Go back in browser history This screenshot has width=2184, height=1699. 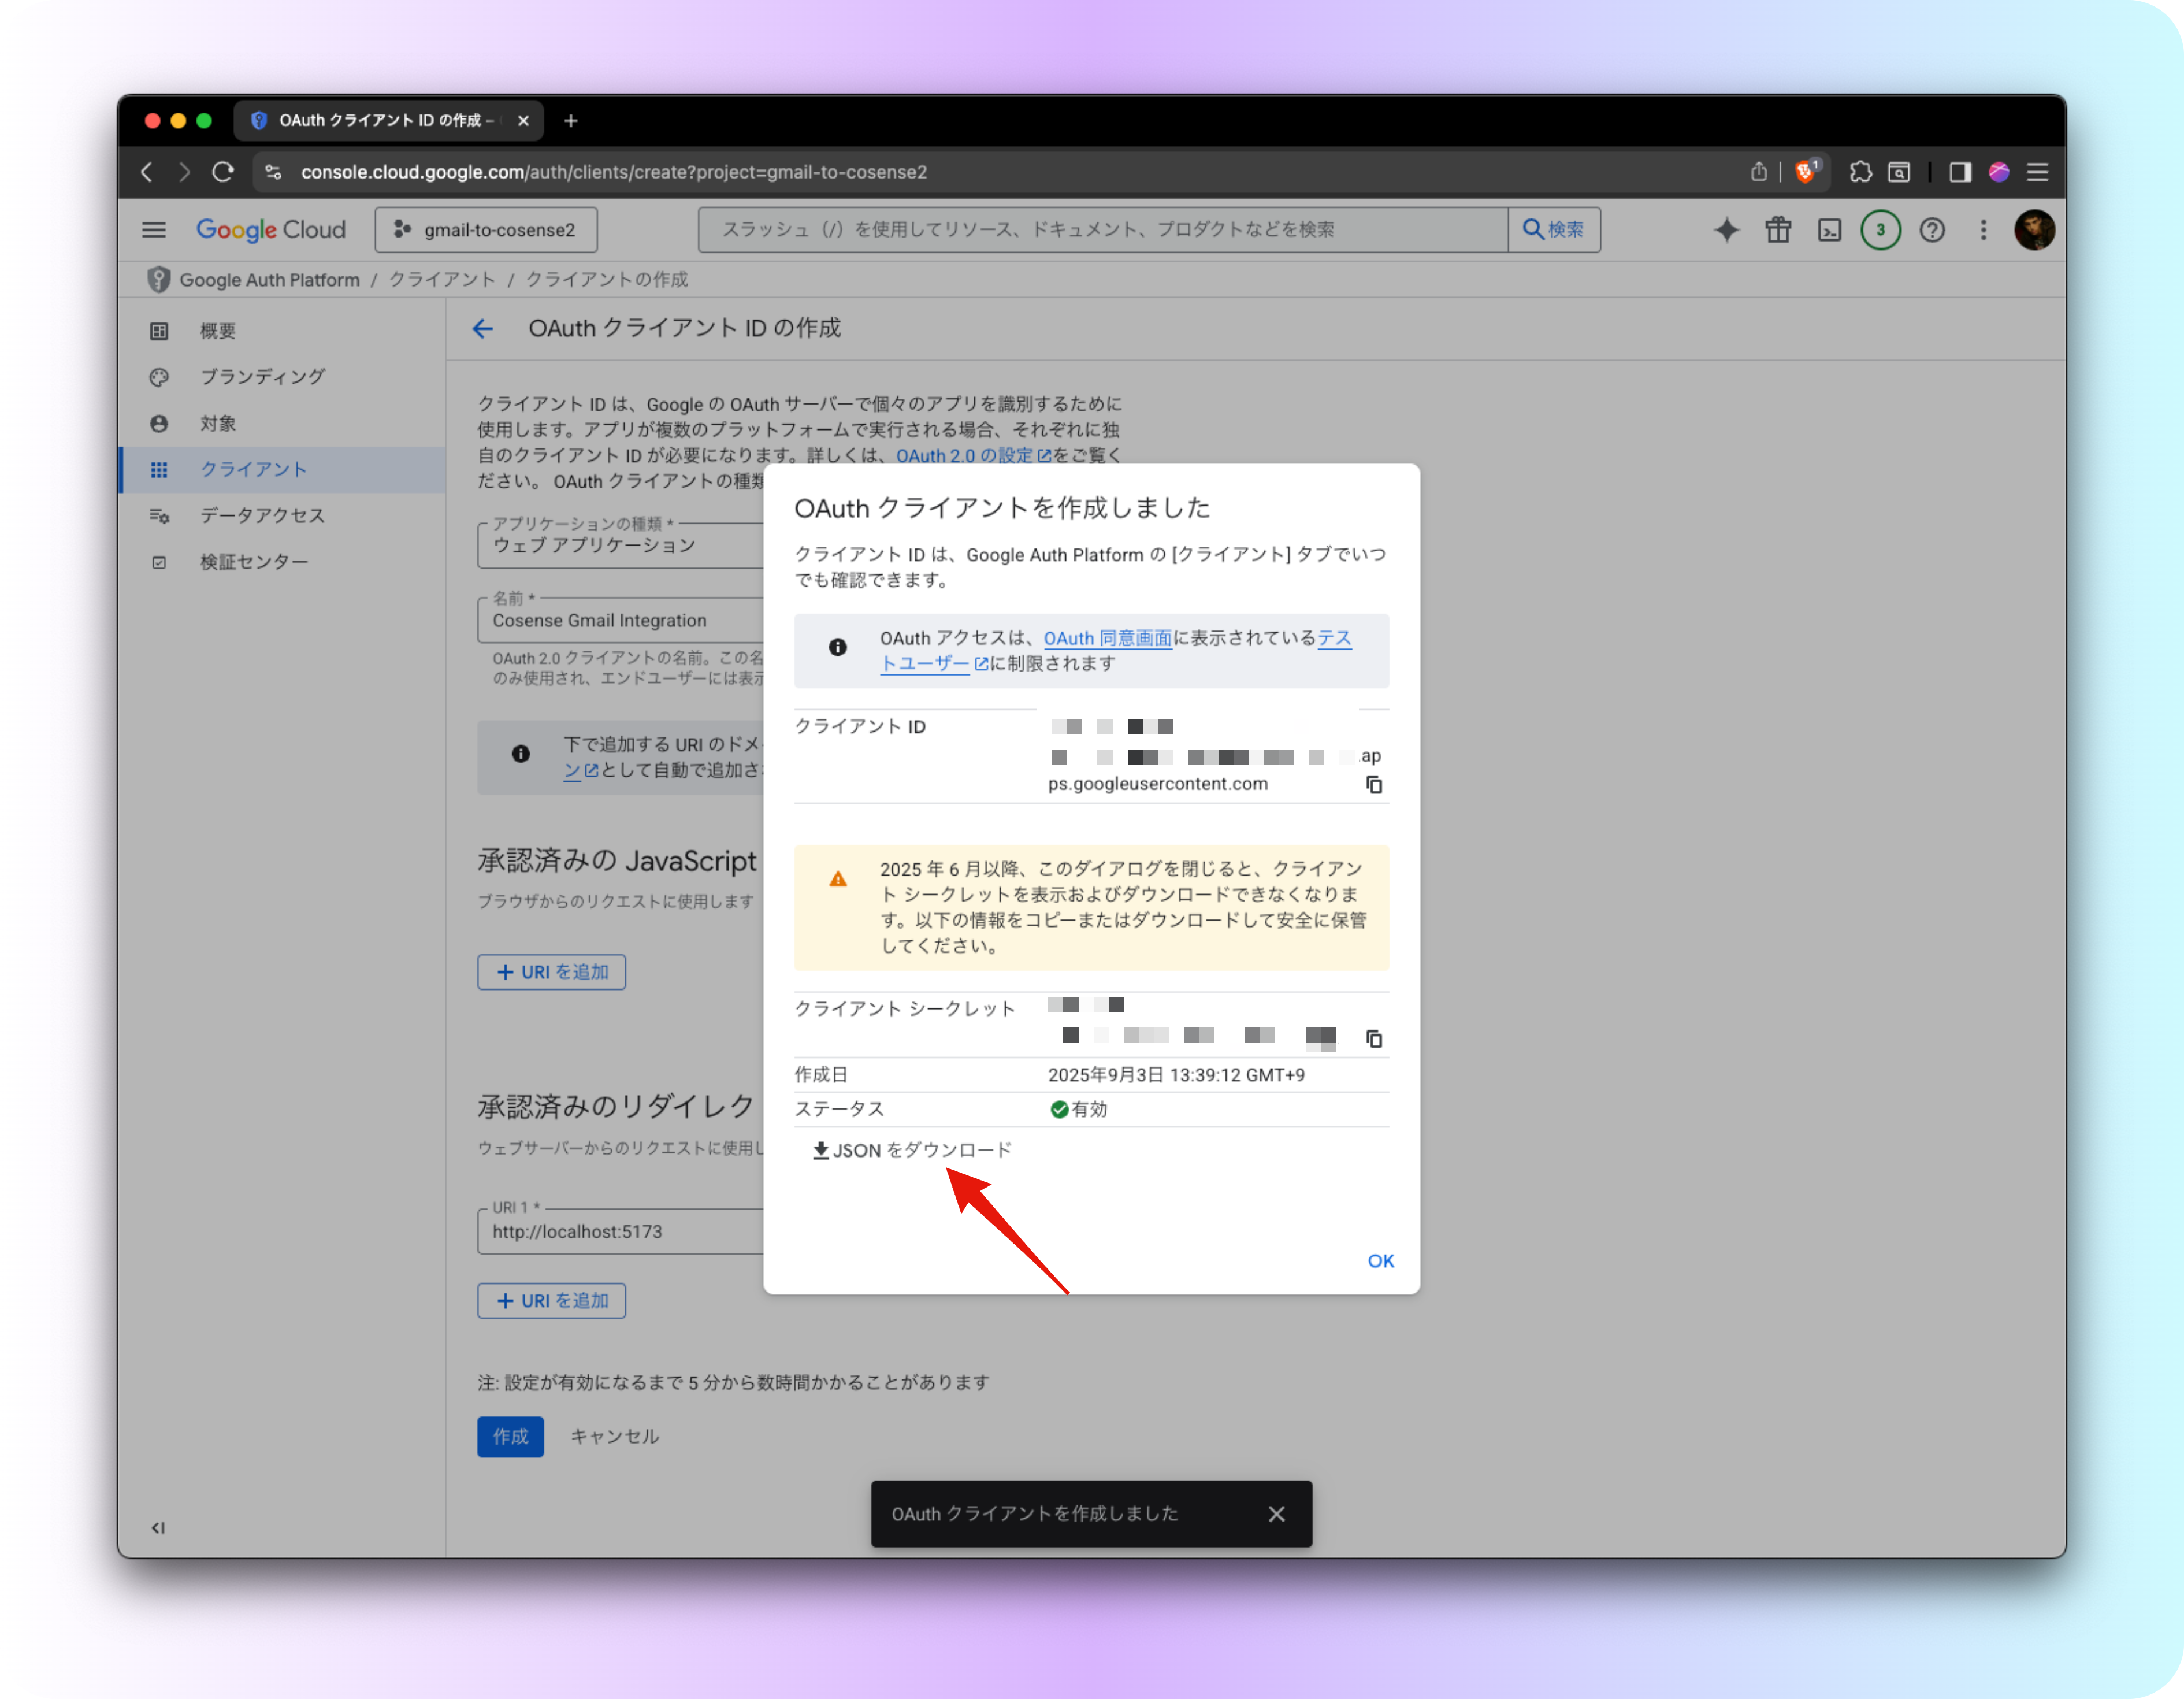[147, 172]
